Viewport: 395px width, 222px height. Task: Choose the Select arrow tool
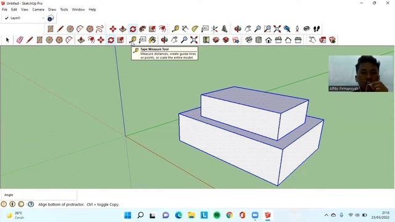point(7,40)
